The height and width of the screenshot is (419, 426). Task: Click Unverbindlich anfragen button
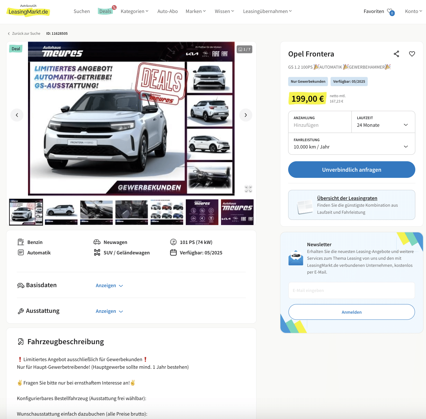tap(352, 170)
